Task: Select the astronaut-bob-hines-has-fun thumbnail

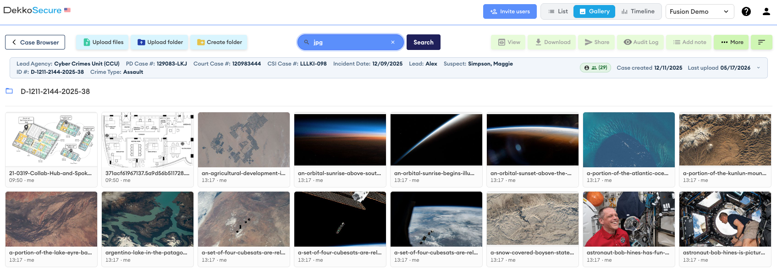Action: click(x=629, y=219)
